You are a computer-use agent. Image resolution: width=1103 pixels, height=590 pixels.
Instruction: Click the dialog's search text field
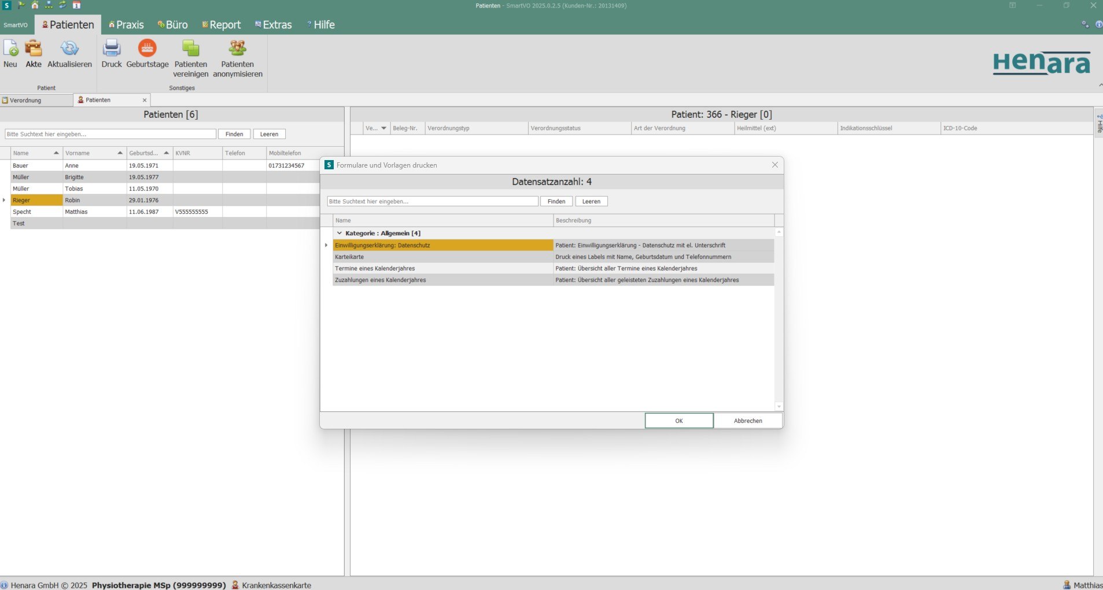pos(432,202)
